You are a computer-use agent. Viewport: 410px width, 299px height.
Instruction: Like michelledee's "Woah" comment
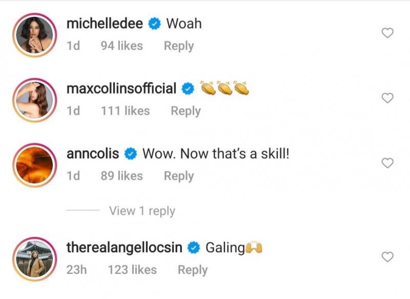(388, 33)
